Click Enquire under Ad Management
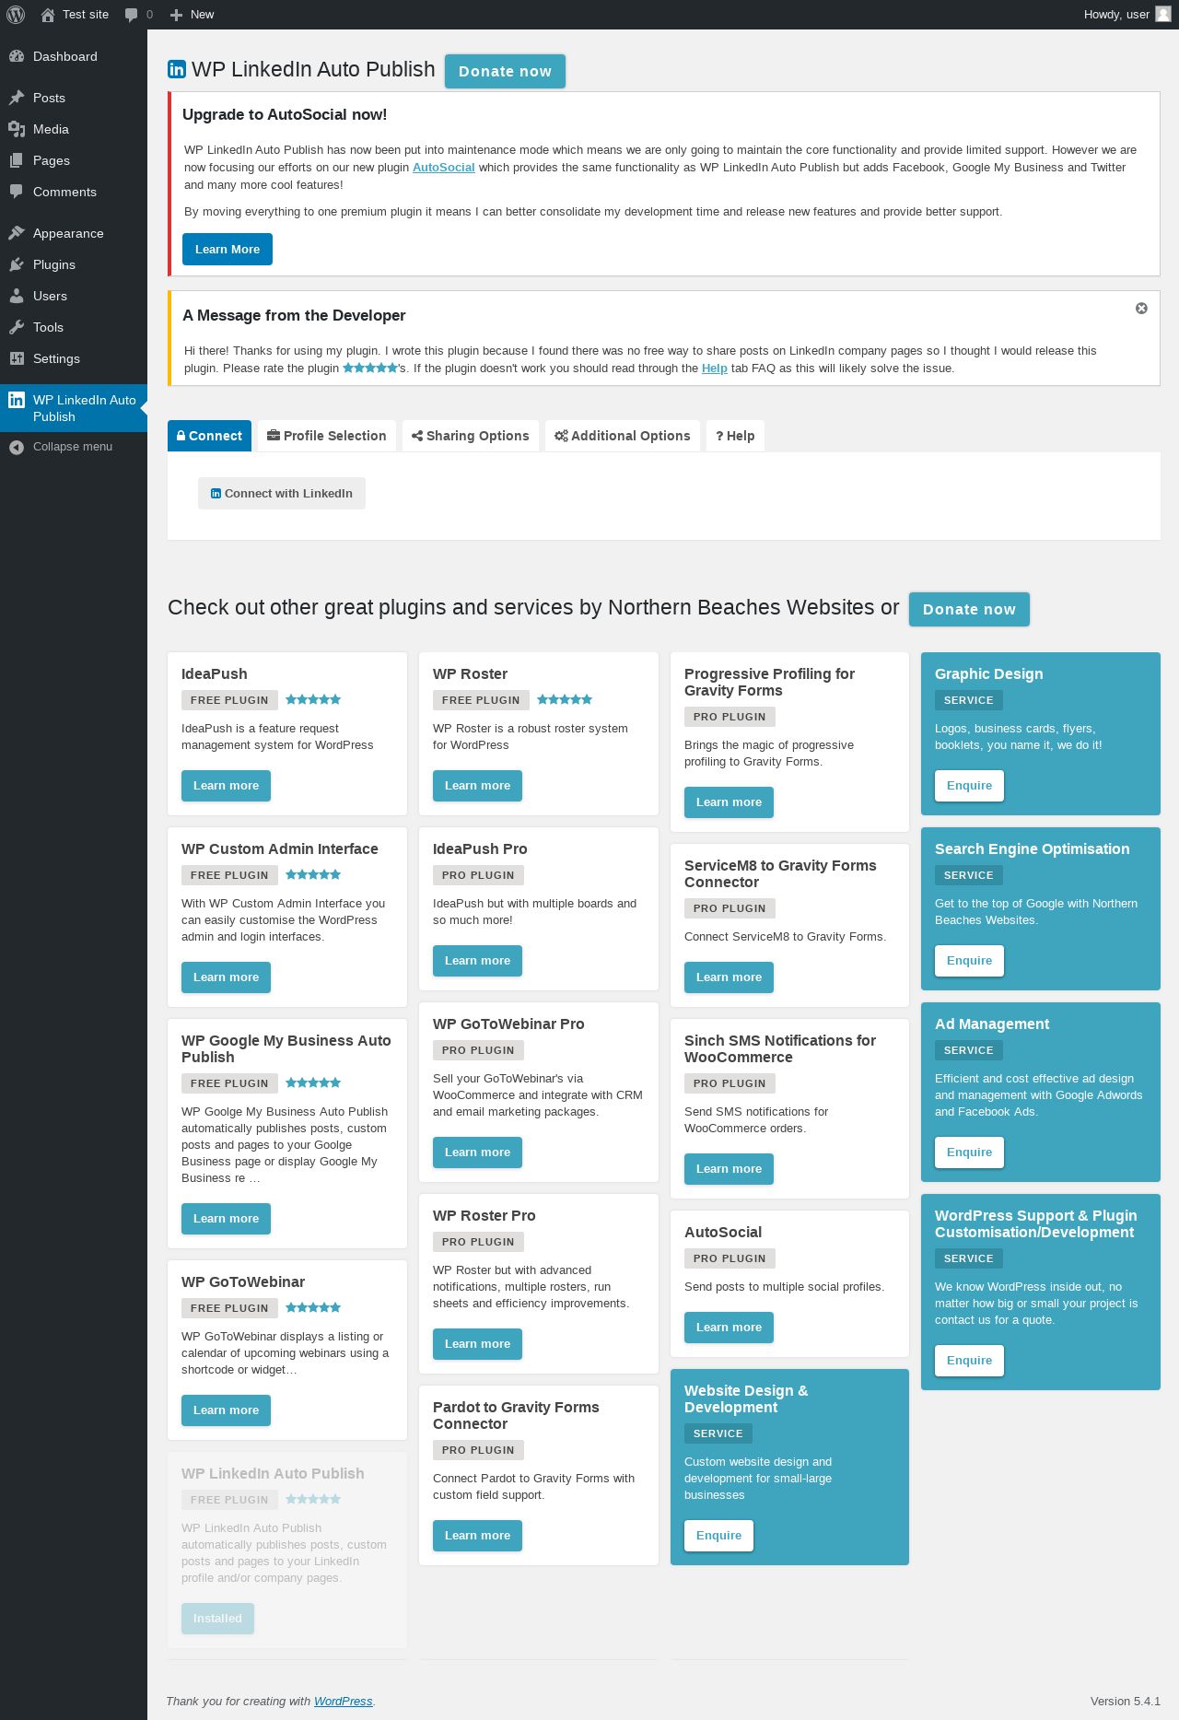This screenshot has width=1179, height=1720. coord(969,1153)
